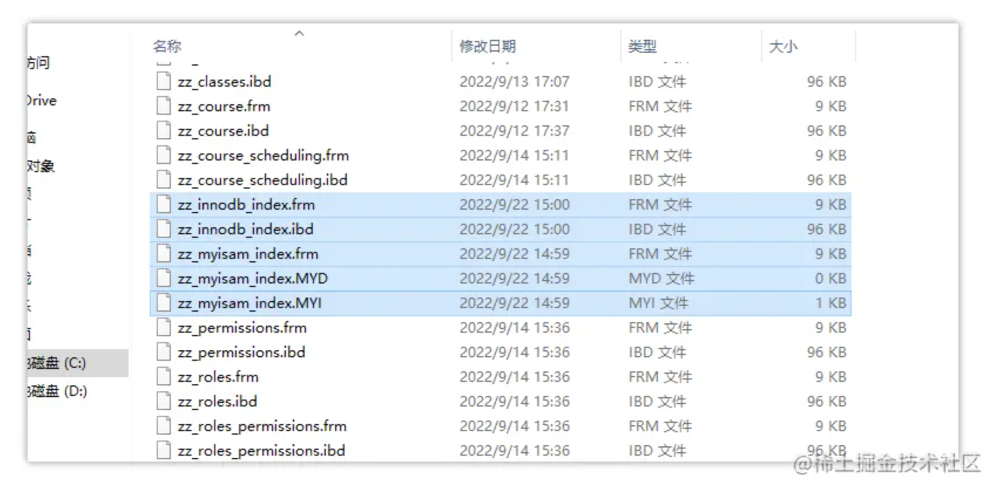Select file name zz_course.ibd

(x=224, y=131)
